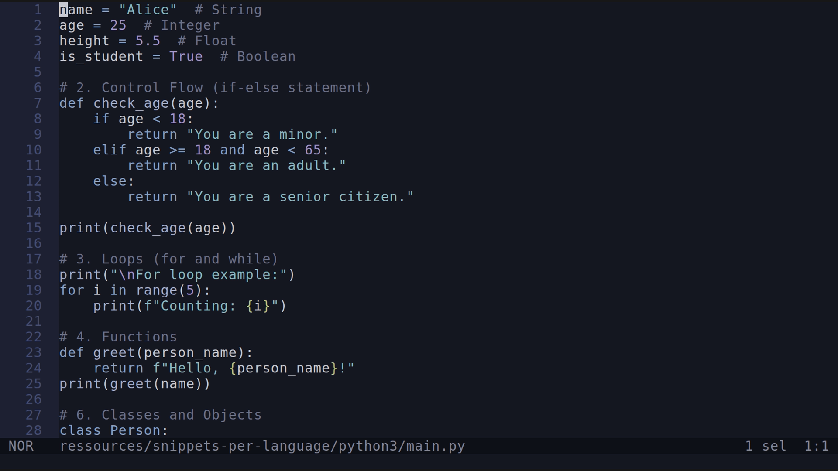This screenshot has width=838, height=471.
Task: Click line number 15 in the gutter
Action: [x=34, y=228]
